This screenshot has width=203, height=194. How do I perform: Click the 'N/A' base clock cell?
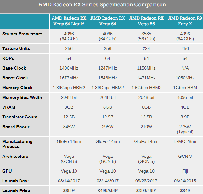[x=185, y=68]
